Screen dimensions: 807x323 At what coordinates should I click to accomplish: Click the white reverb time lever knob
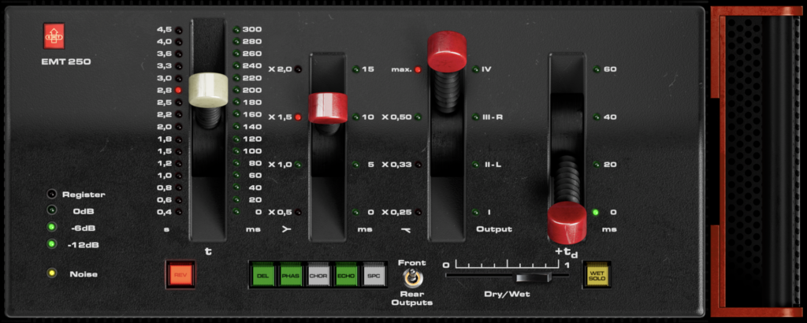(208, 90)
